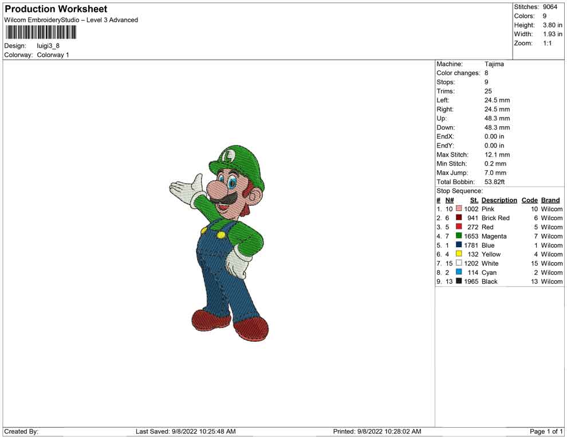Click the Pink color swatch
This screenshot has height=437, width=567.
point(459,209)
